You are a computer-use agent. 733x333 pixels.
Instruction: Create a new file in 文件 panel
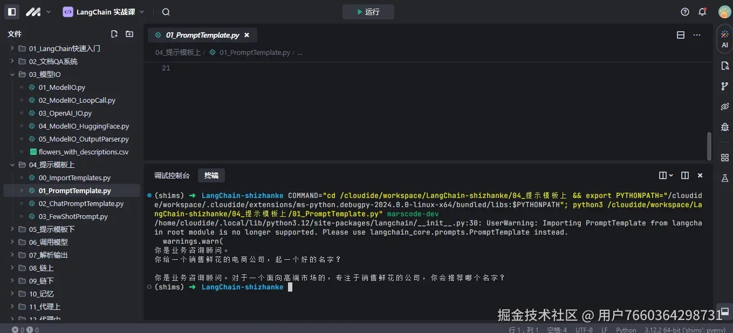[x=114, y=33]
